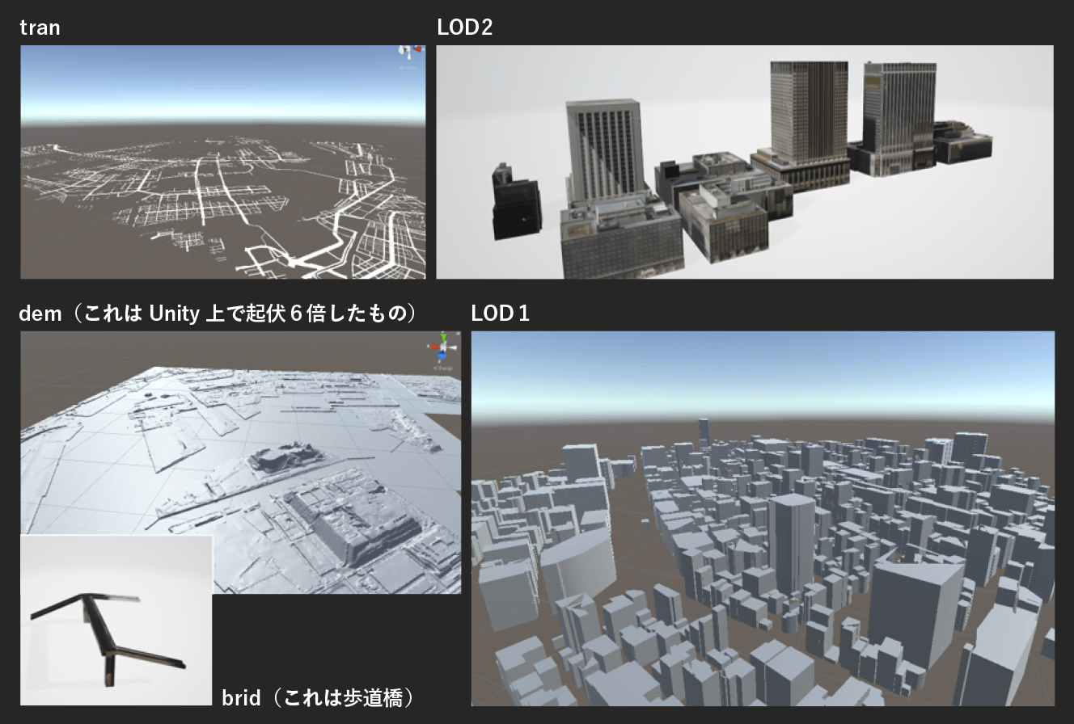Click the negative Y-axis square below the dem gizmo

click(x=440, y=362)
